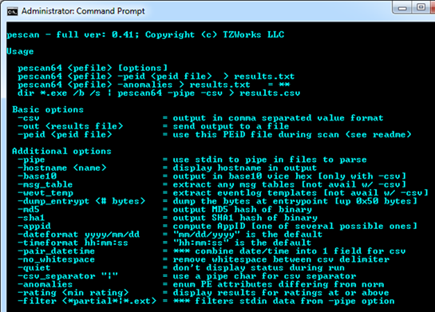Click the Basic options heading
The image size is (435, 312).
[x=48, y=109]
